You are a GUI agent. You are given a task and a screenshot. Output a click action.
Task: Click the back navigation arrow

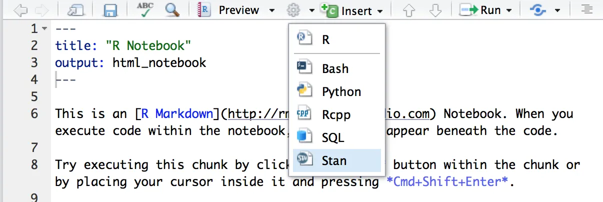(x=19, y=10)
